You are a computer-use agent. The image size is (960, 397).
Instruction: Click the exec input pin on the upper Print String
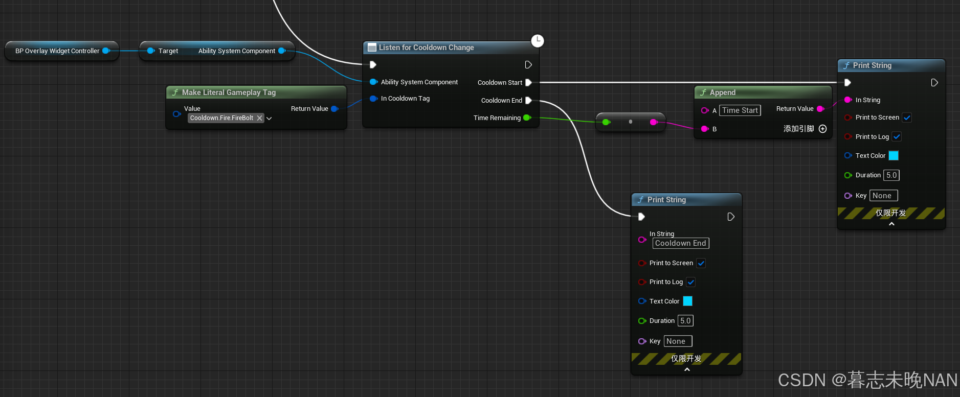point(847,82)
